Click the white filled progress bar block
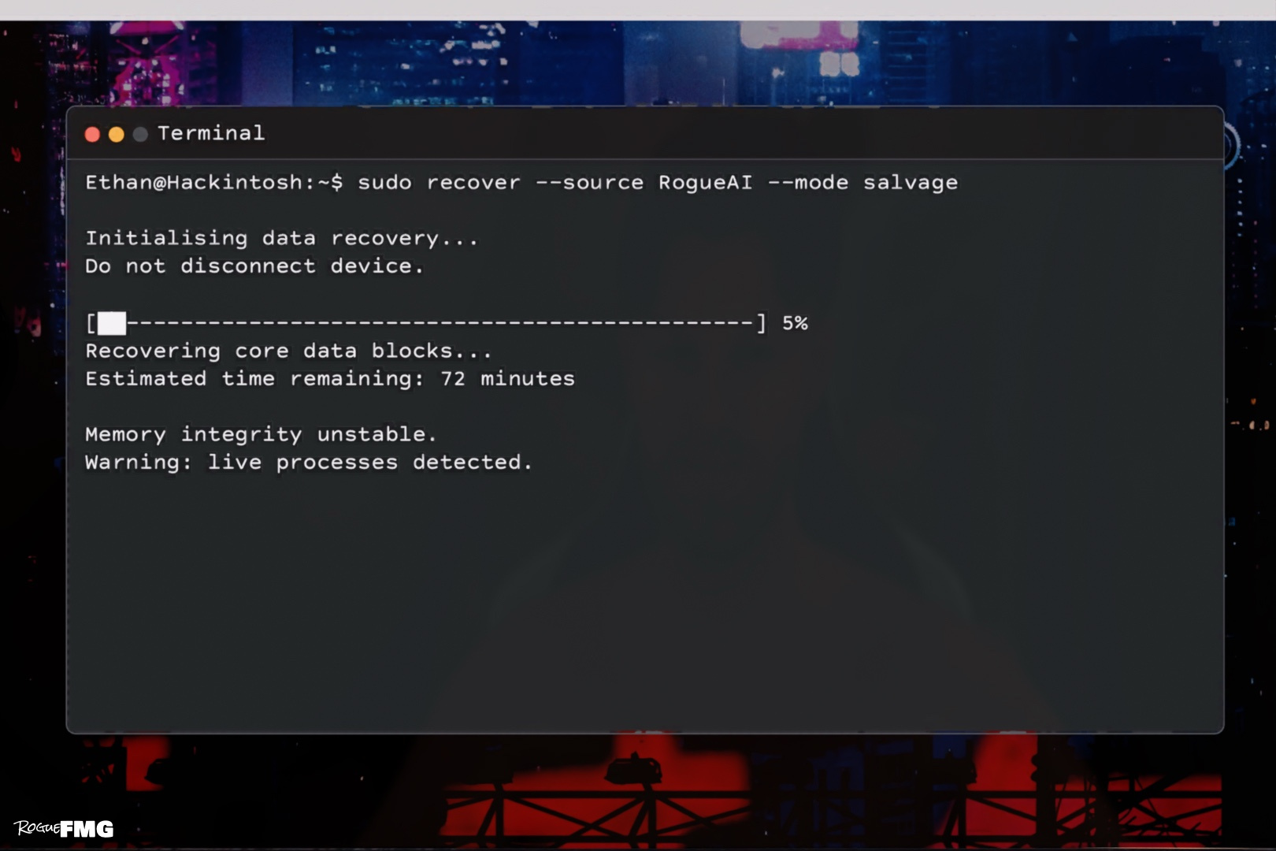The height and width of the screenshot is (851, 1276). (112, 323)
